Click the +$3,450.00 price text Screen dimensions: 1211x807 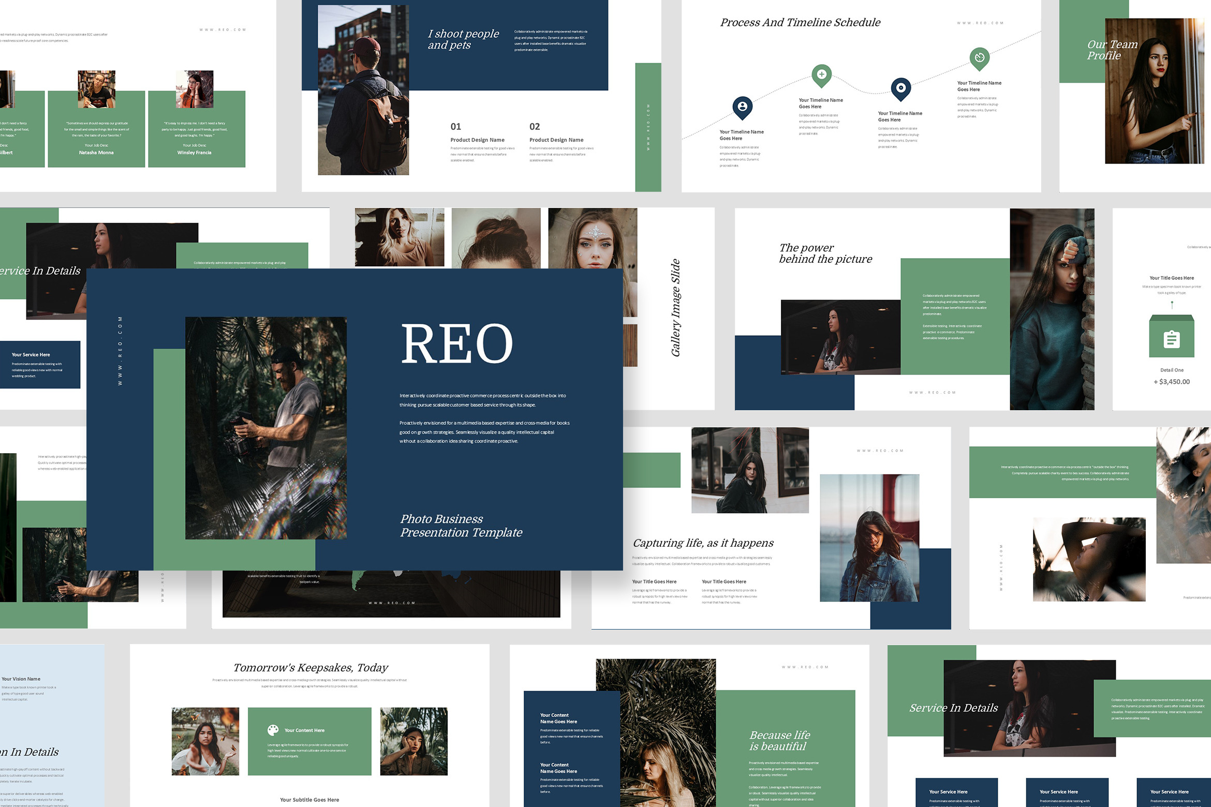[x=1172, y=382]
